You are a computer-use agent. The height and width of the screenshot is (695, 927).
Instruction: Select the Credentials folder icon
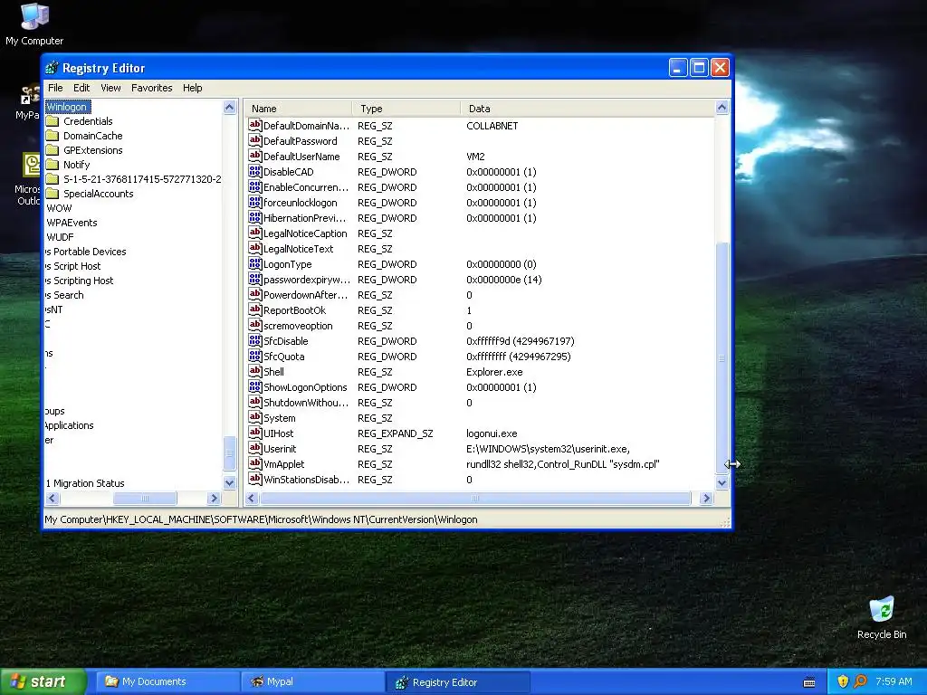(53, 121)
